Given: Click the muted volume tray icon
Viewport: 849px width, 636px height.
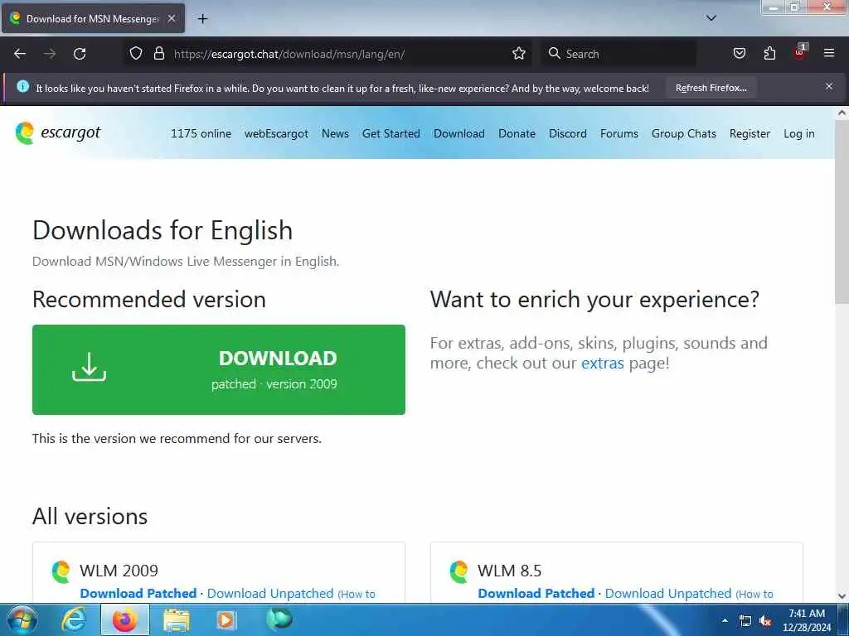Looking at the screenshot, I should click(765, 621).
